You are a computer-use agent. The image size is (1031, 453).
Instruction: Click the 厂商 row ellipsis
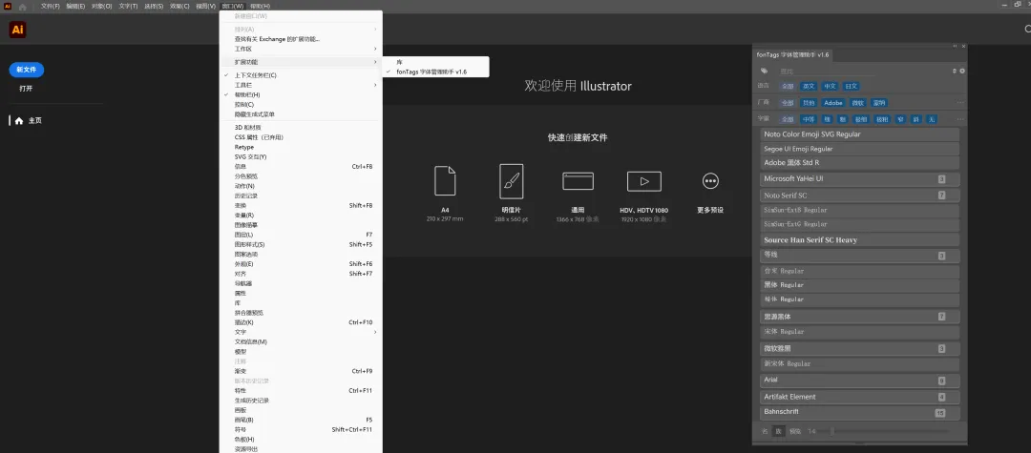[960, 103]
